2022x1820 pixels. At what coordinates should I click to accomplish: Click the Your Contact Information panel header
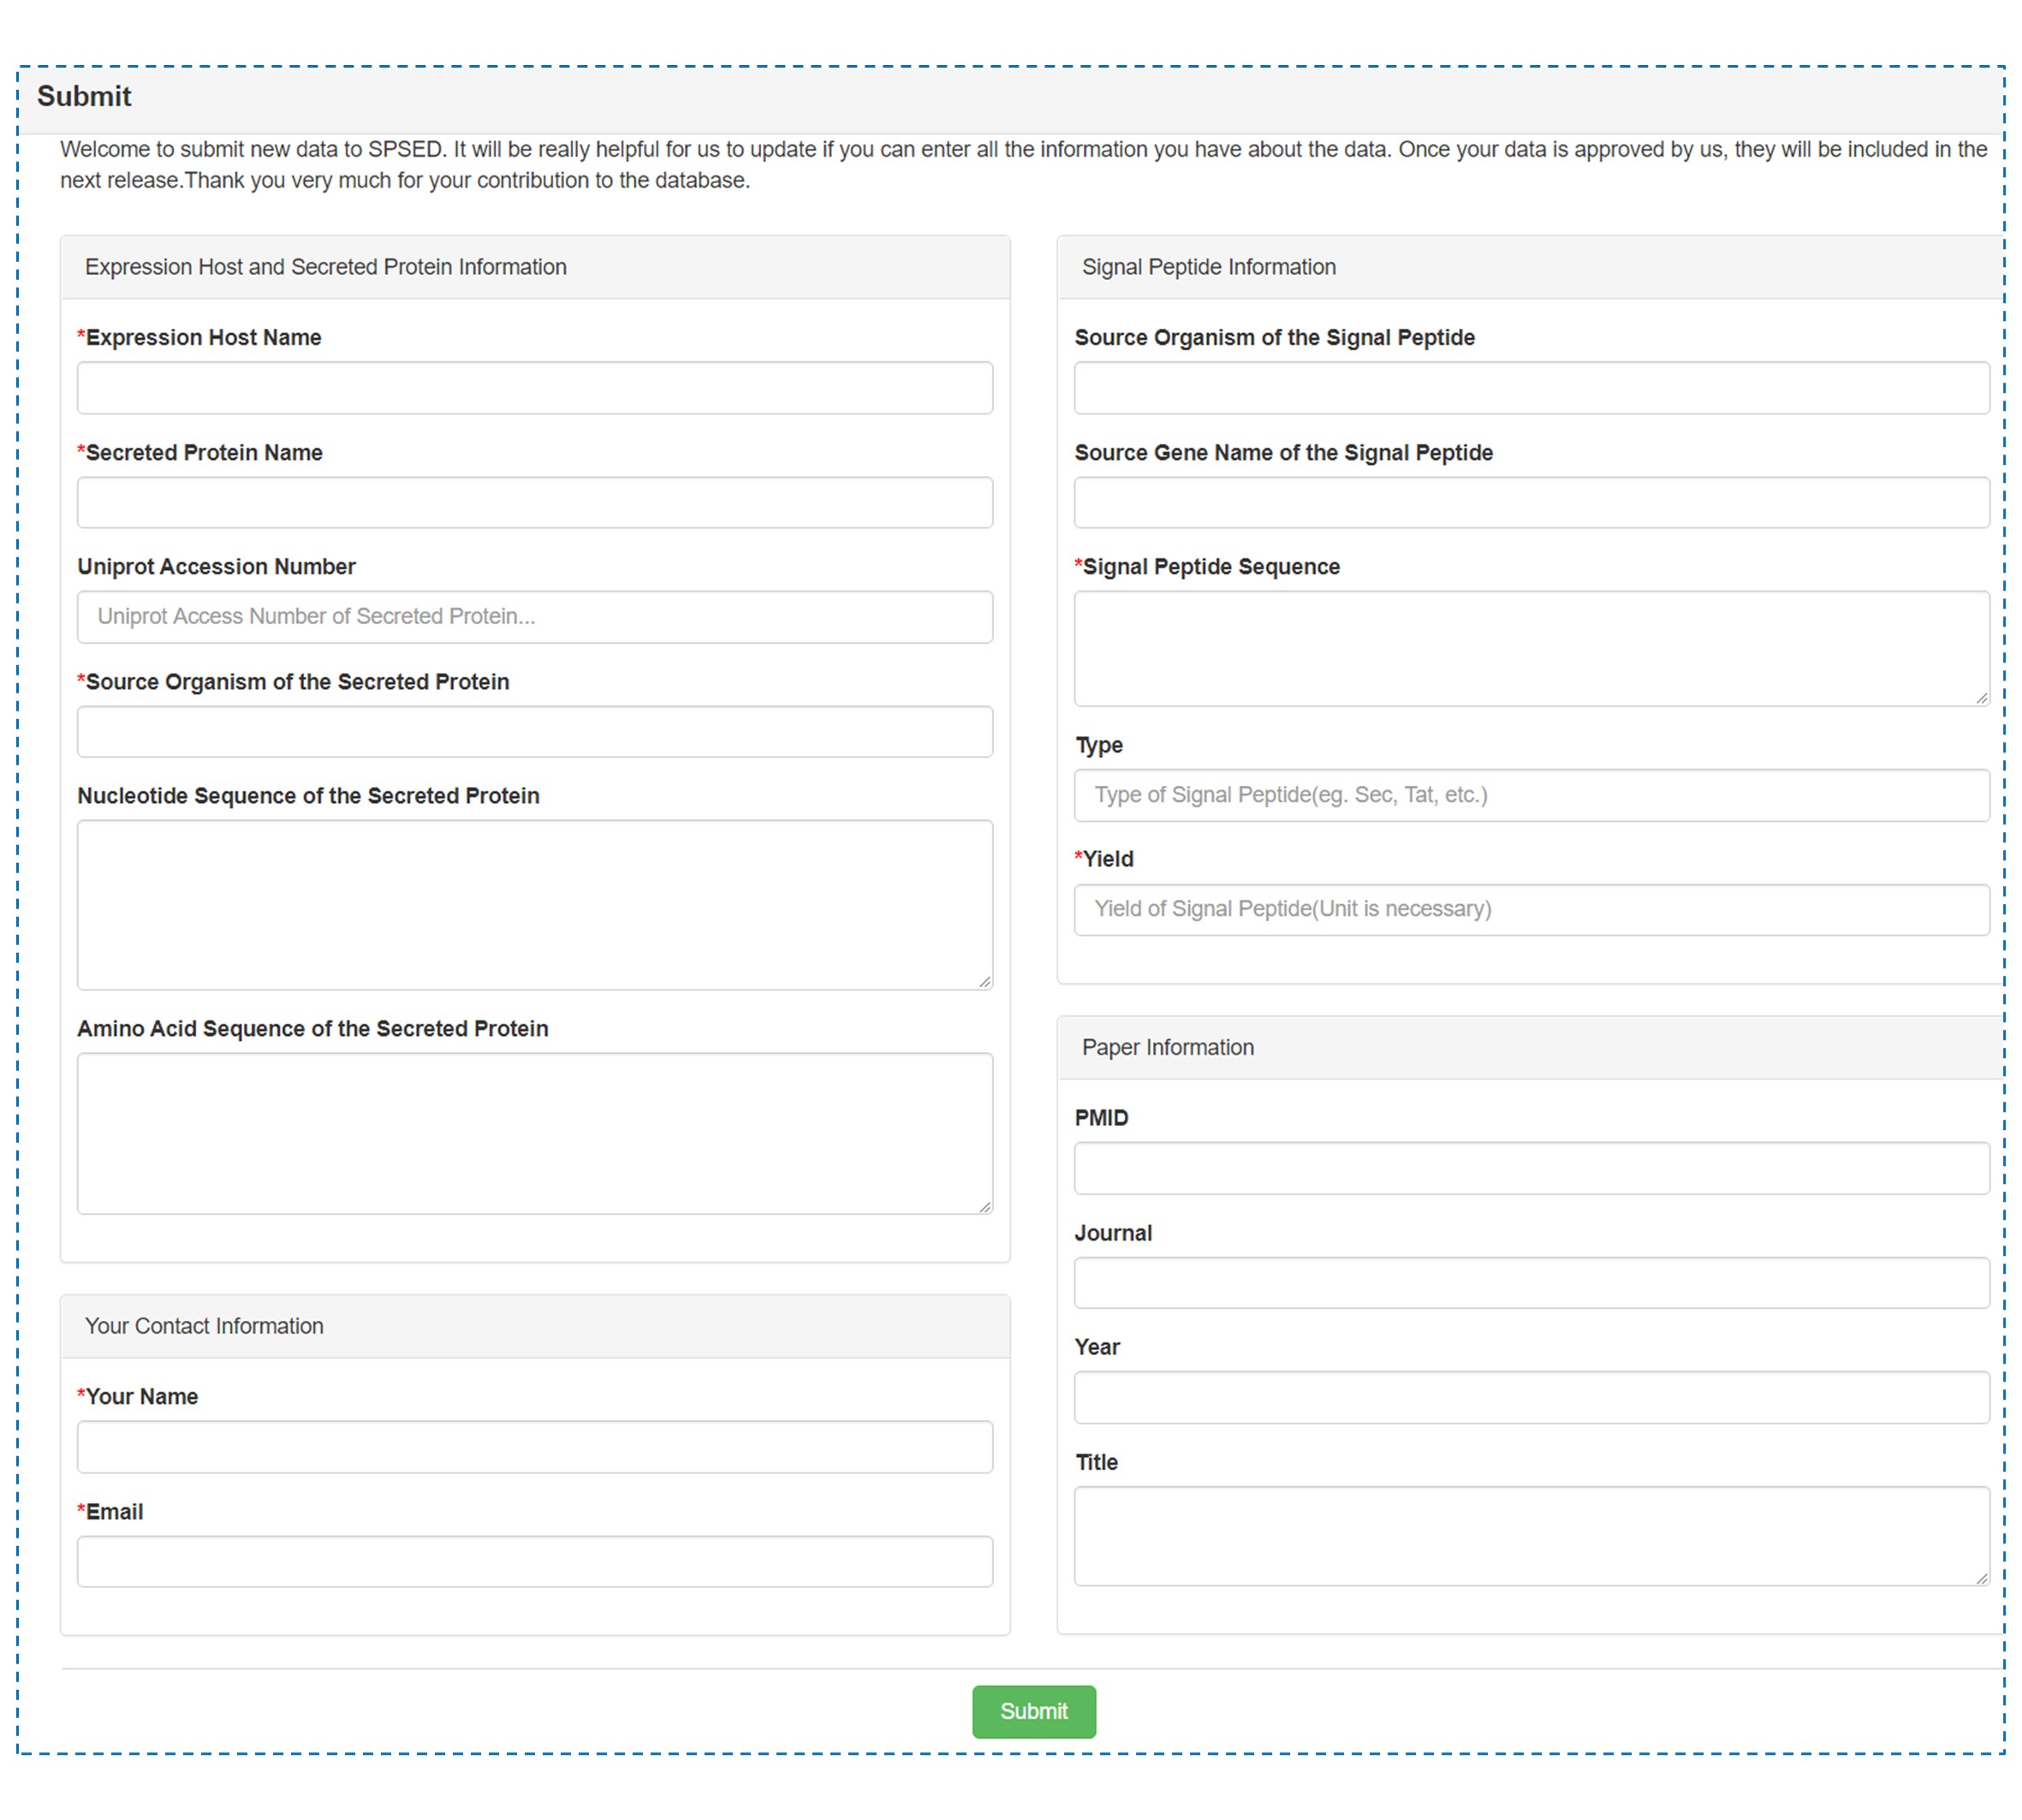(535, 1326)
